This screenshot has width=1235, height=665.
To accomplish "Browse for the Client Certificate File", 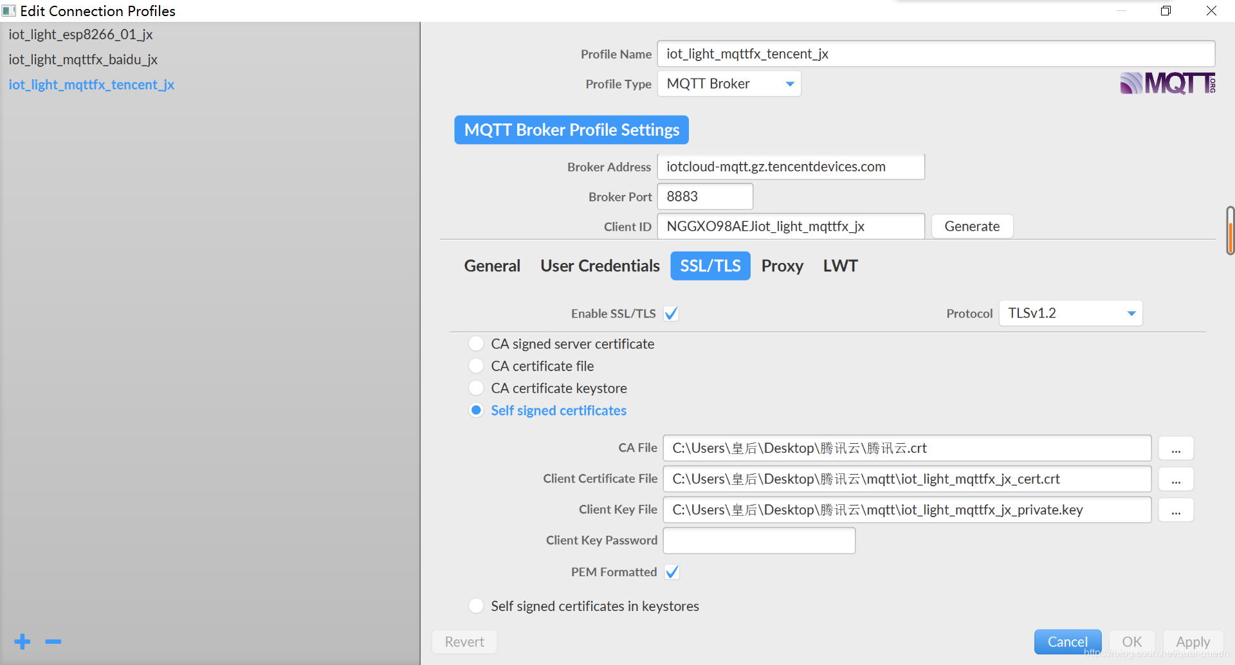I will 1176,479.
